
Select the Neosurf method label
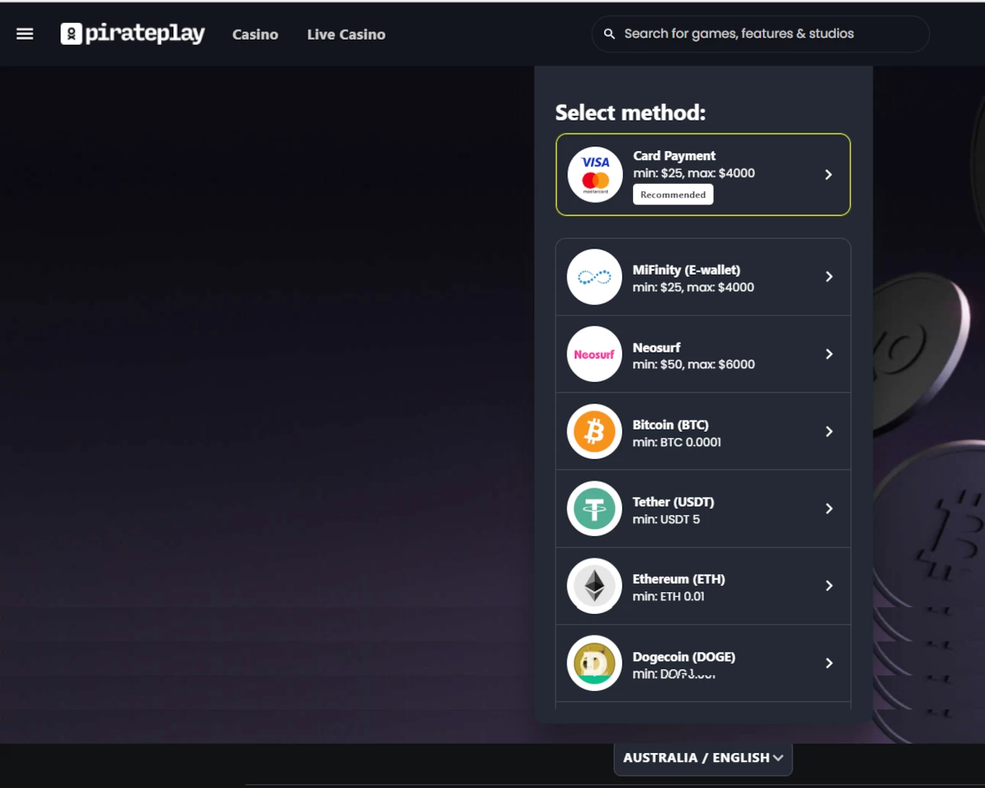657,348
